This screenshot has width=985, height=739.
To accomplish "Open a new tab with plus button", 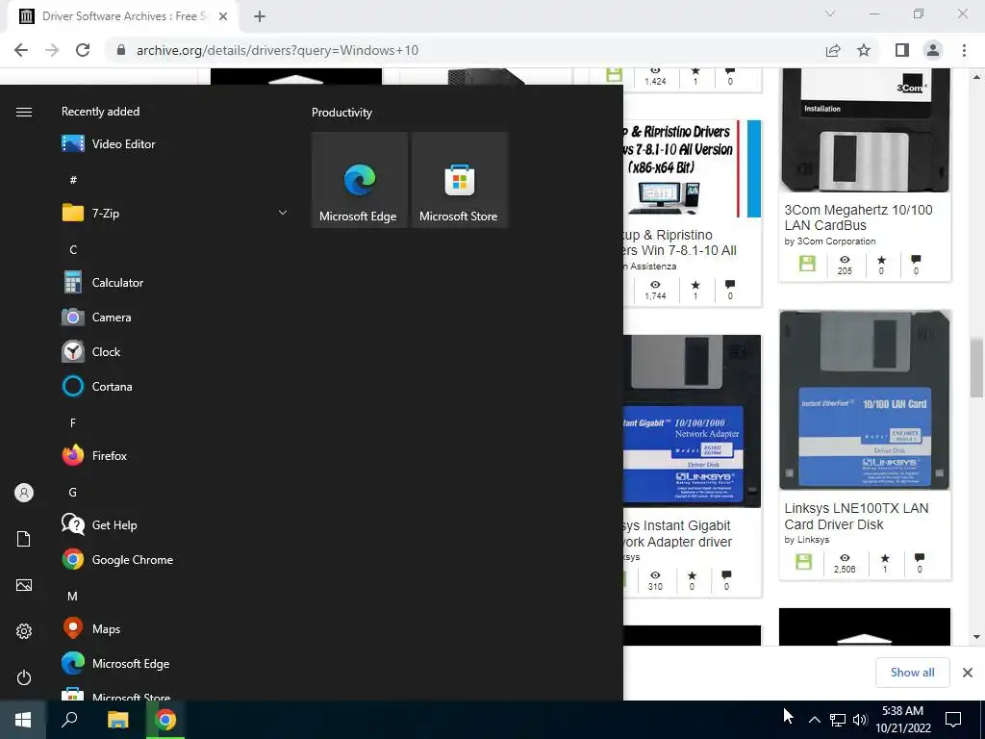I will pyautogui.click(x=260, y=16).
